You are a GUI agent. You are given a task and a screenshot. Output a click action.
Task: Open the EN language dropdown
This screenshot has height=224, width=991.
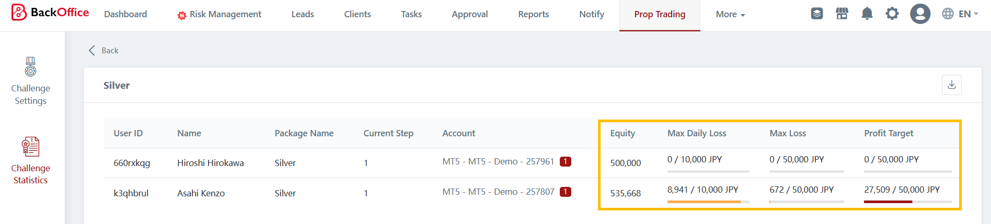tap(960, 14)
